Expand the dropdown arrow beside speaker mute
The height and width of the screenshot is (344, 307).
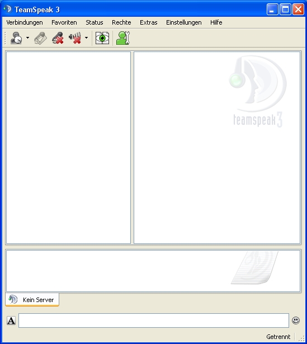(87, 37)
